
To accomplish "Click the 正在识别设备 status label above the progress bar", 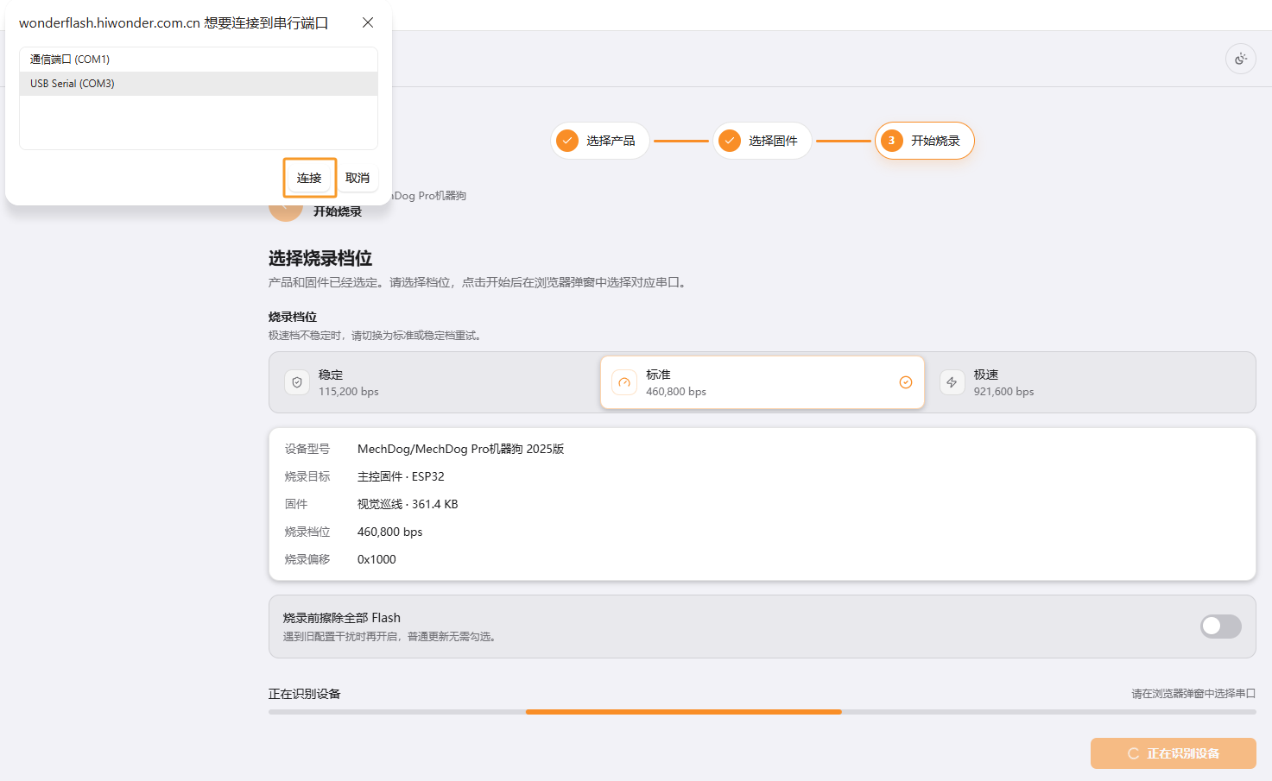I will 305,694.
